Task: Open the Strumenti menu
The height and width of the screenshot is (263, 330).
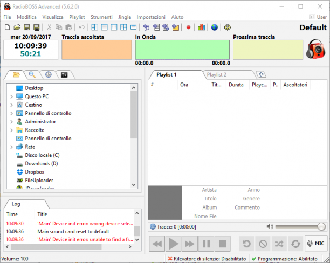Action: (x=101, y=17)
